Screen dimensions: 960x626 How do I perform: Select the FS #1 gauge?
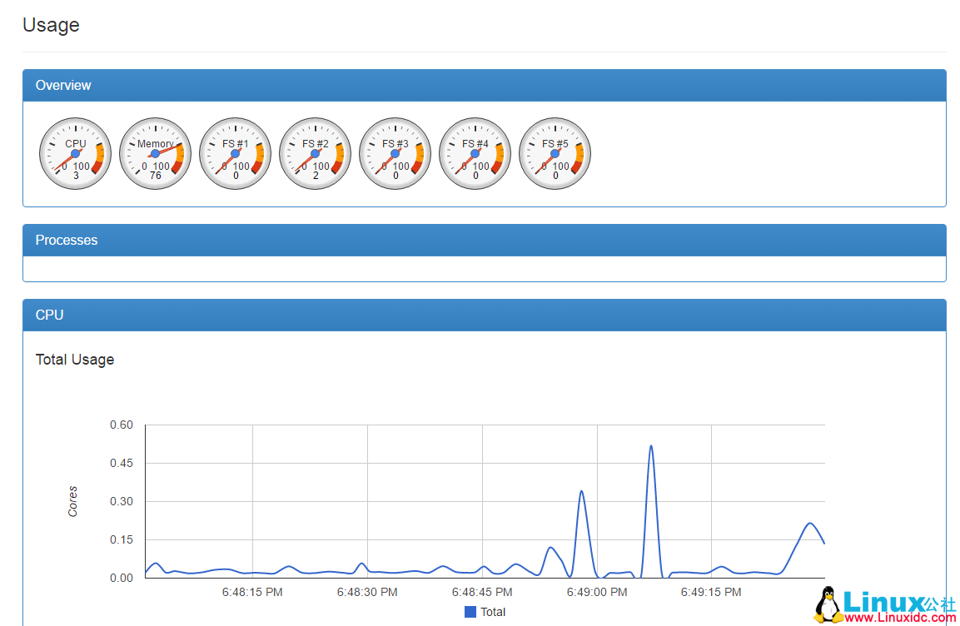(x=235, y=154)
